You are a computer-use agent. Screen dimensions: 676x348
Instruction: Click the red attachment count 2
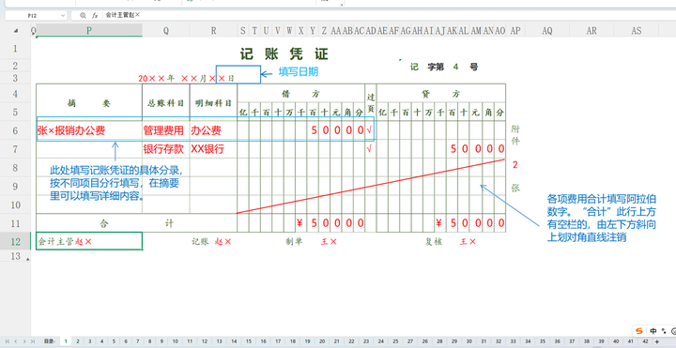(515, 165)
